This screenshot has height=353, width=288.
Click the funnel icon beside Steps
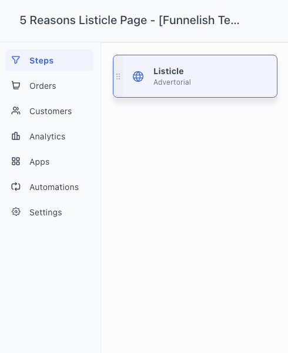16,60
